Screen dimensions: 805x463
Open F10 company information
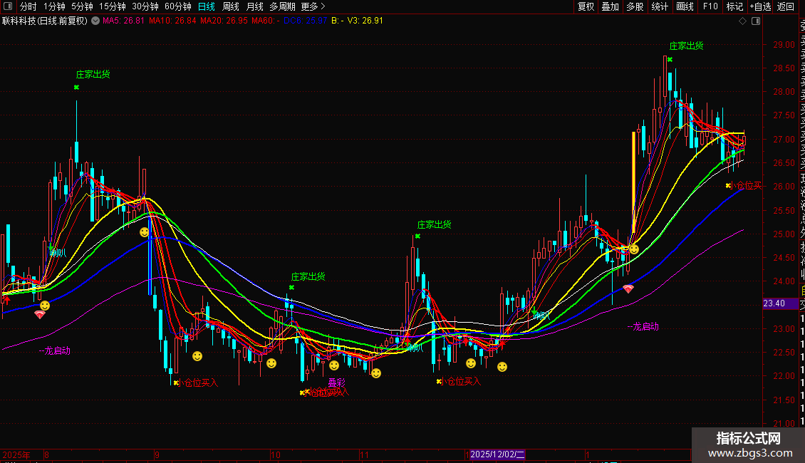(710, 6)
